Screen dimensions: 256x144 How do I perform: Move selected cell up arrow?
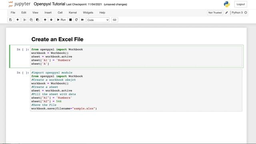coord(45,20)
